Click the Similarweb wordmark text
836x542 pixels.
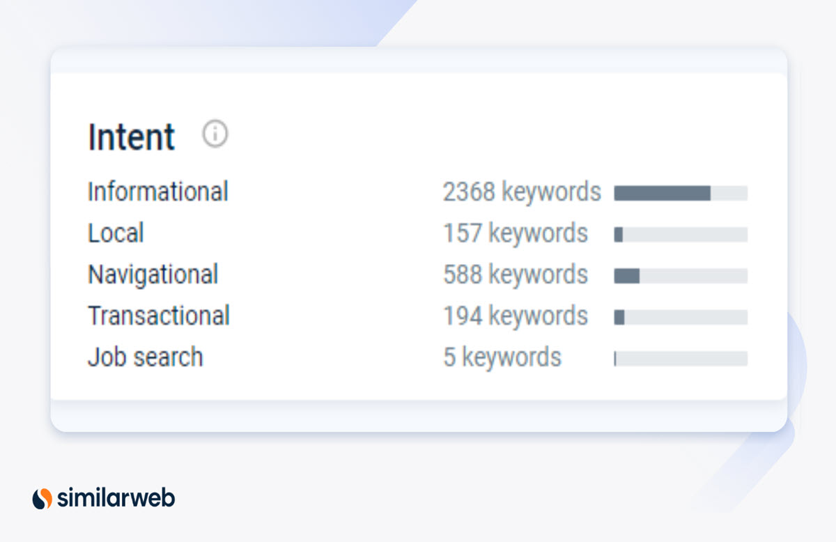(116, 499)
